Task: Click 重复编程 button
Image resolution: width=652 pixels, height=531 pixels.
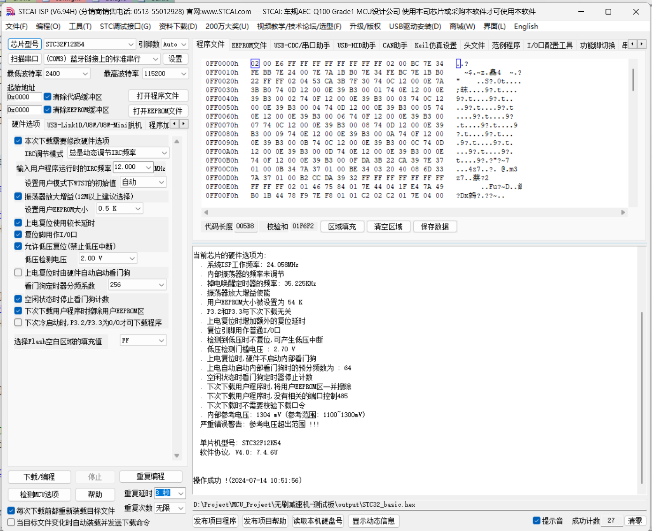Action: tap(151, 477)
